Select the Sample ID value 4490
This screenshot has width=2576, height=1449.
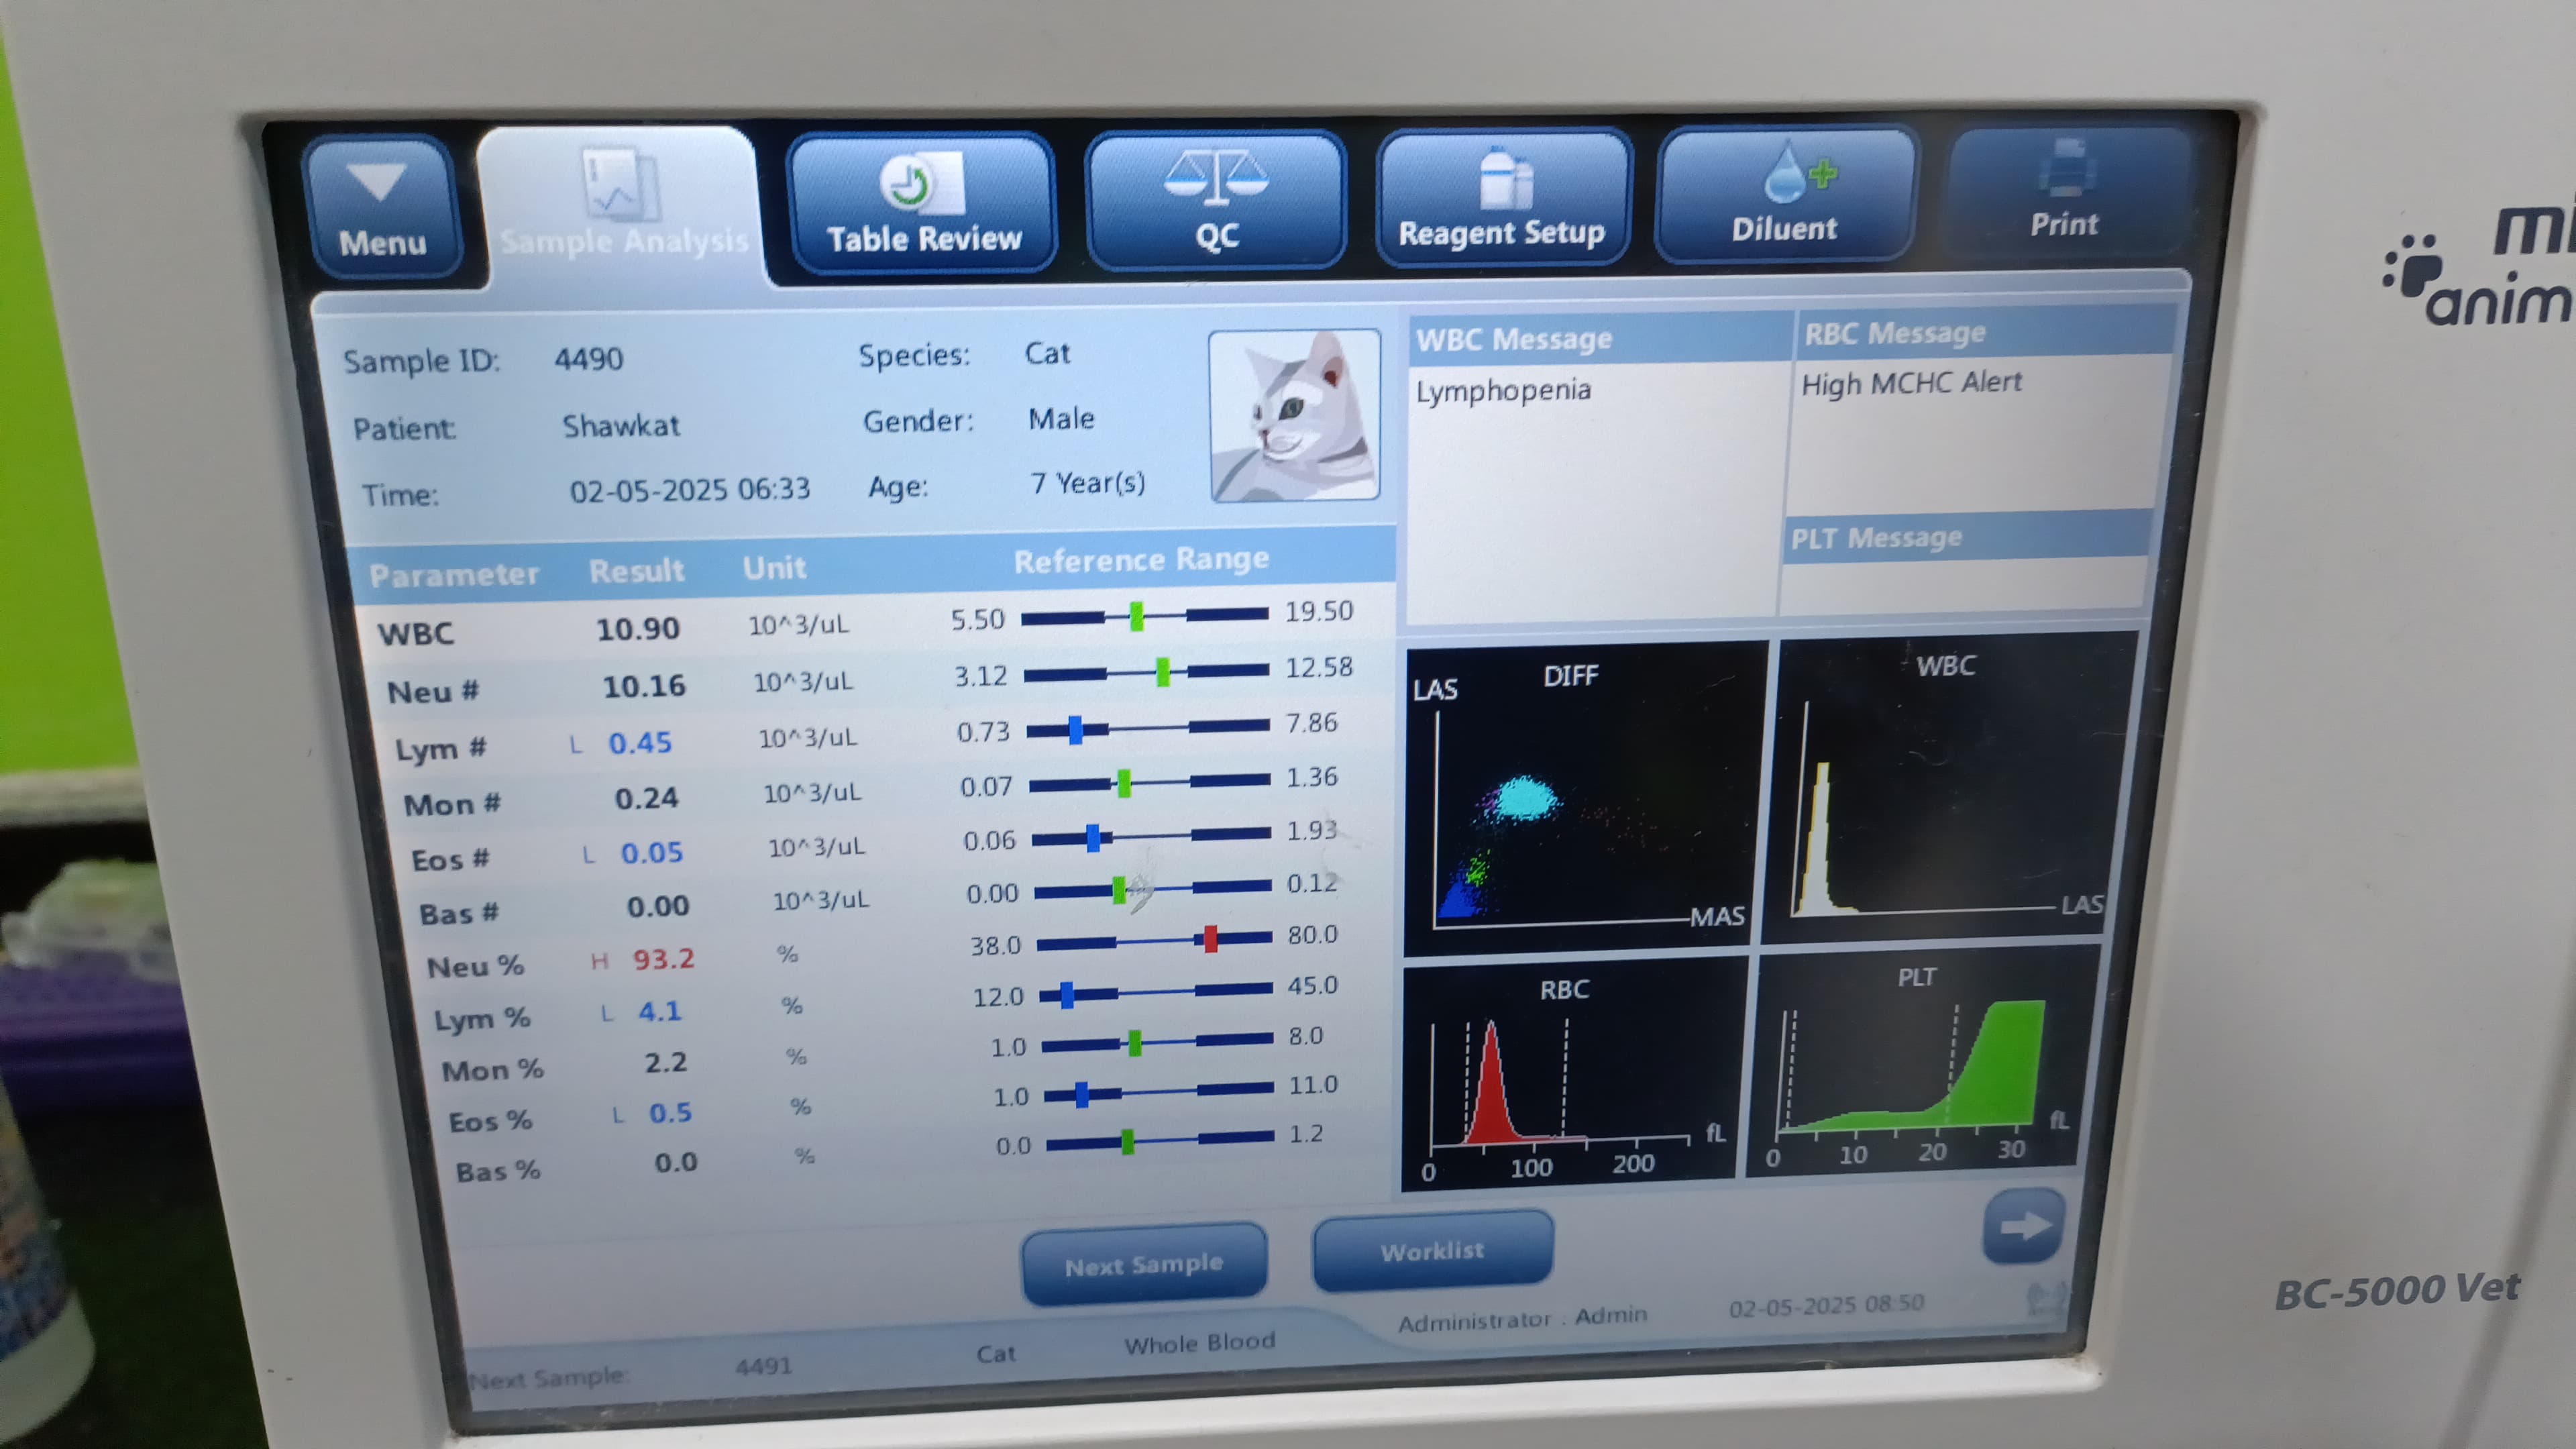click(588, 358)
